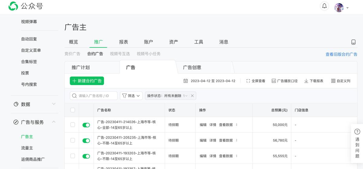
Task: Click 查看数据 for the 55,555元 ad
Action: point(226,156)
